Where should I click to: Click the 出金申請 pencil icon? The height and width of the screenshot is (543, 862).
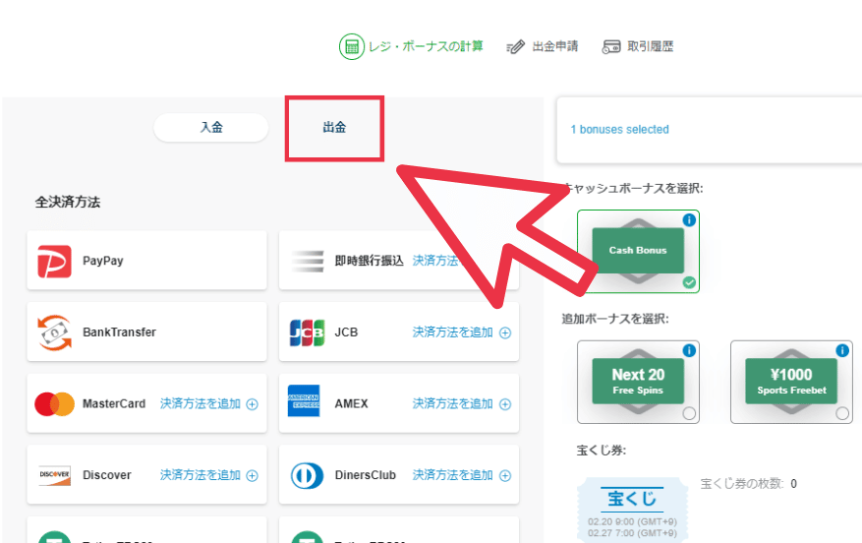pyautogui.click(x=515, y=47)
